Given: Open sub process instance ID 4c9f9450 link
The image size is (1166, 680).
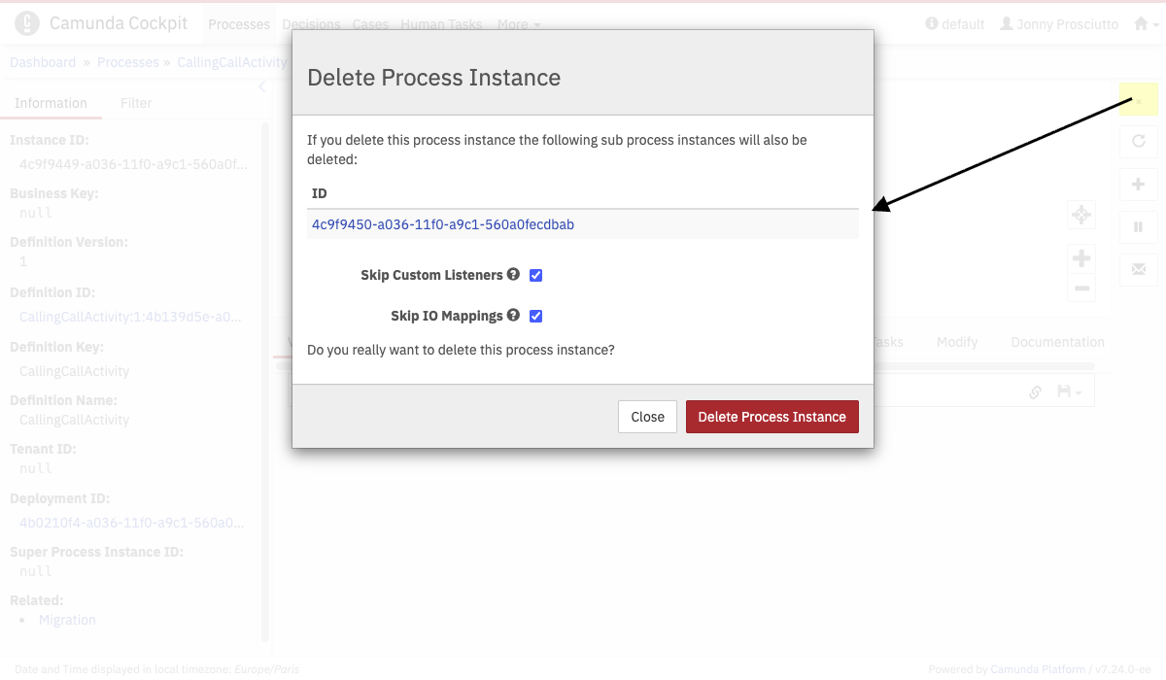Looking at the screenshot, I should point(443,224).
